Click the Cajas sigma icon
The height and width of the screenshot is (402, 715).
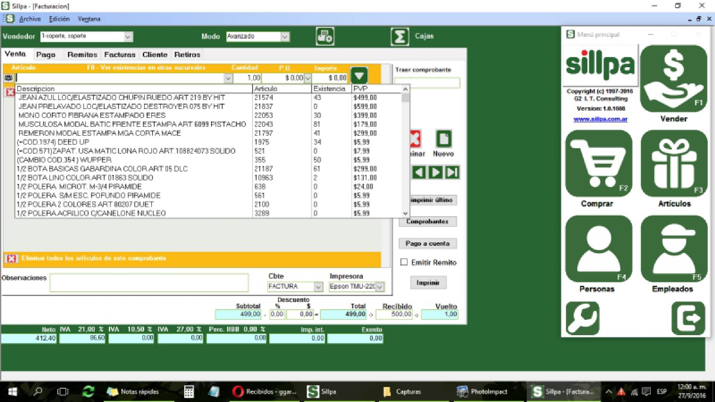click(399, 36)
